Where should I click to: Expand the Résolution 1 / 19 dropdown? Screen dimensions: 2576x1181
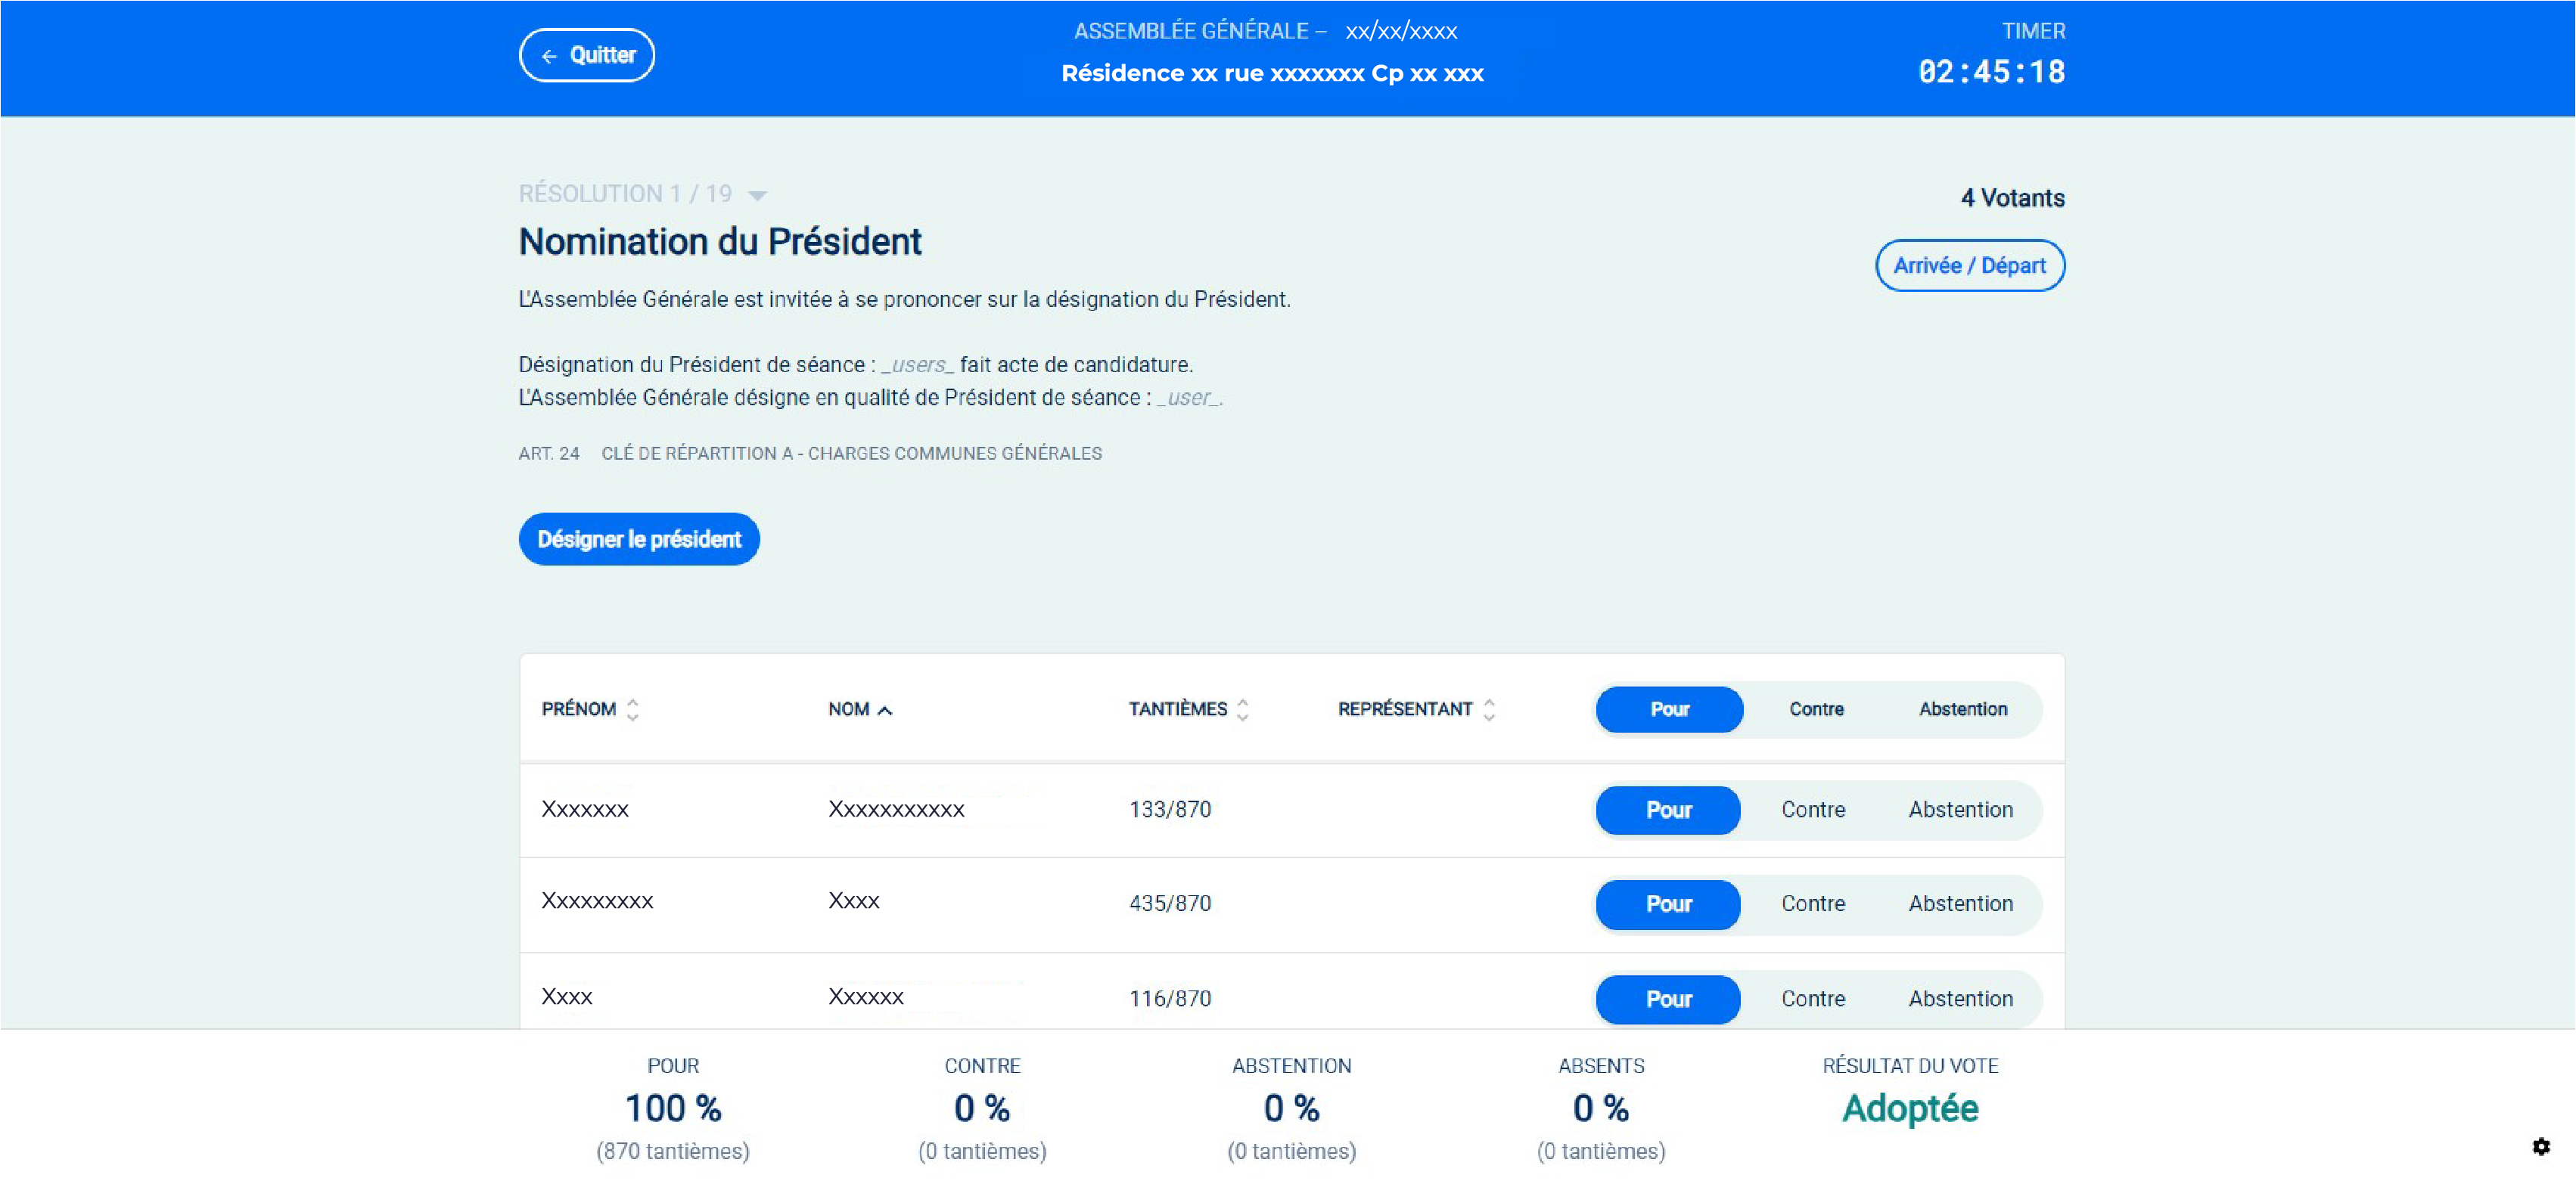(x=758, y=195)
